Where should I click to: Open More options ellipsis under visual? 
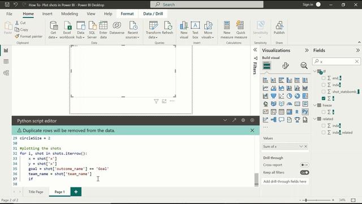pos(172,101)
